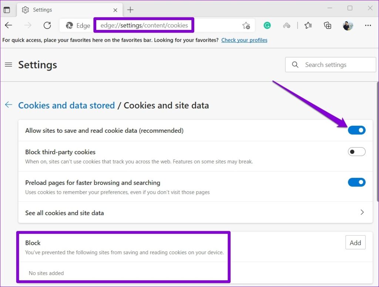Open the browser ellipsis menu icon
Image resolution: width=379 pixels, height=287 pixels.
[368, 25]
